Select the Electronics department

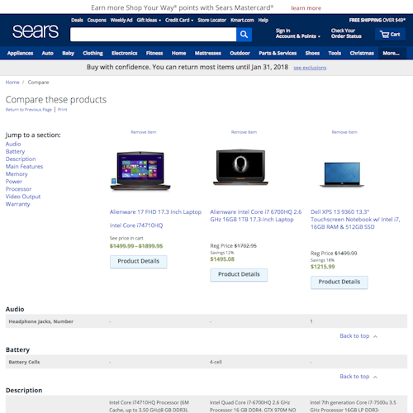(x=124, y=53)
